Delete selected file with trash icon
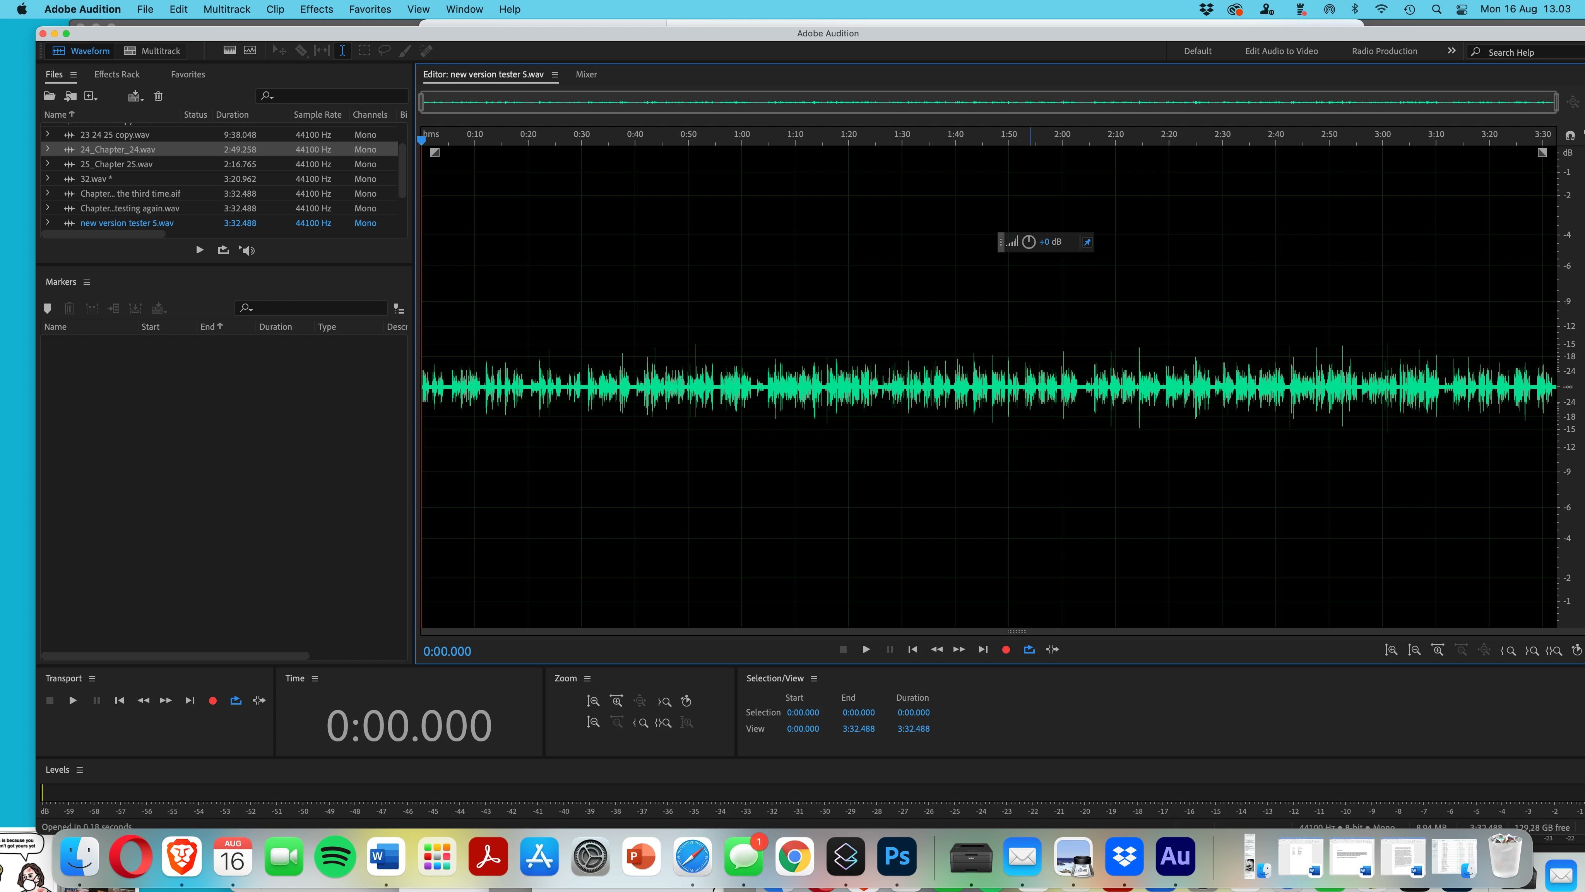This screenshot has width=1585, height=892. click(x=158, y=96)
